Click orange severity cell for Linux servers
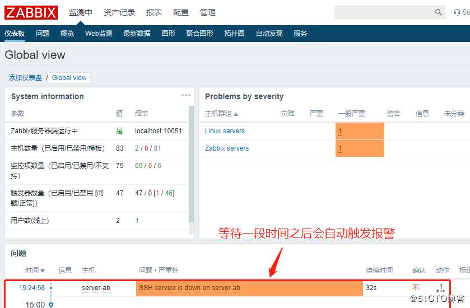 coord(360,131)
